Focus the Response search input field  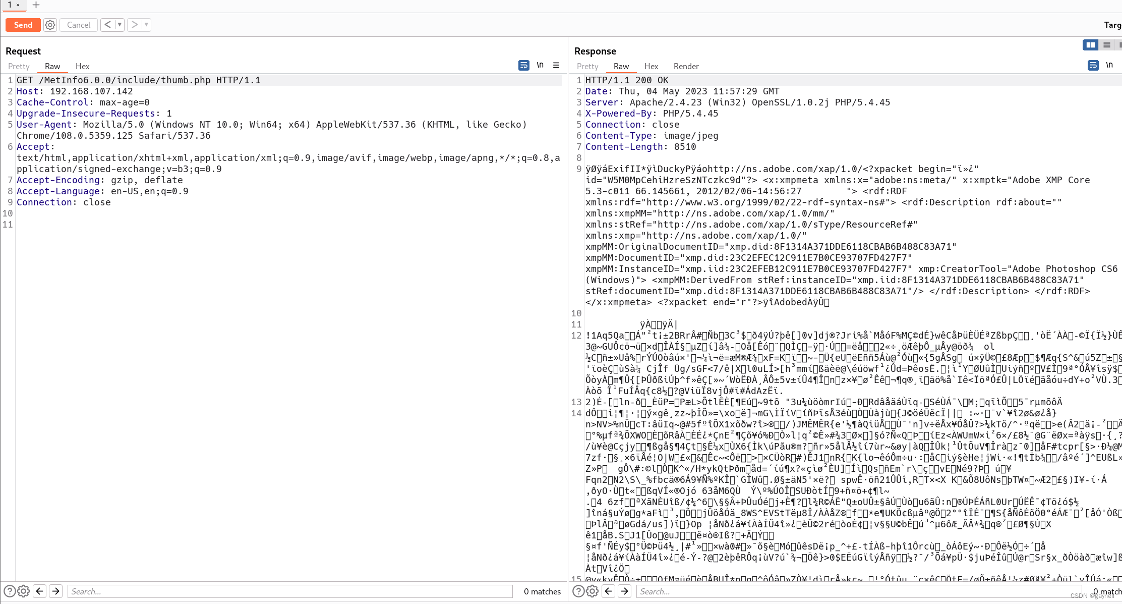click(858, 591)
